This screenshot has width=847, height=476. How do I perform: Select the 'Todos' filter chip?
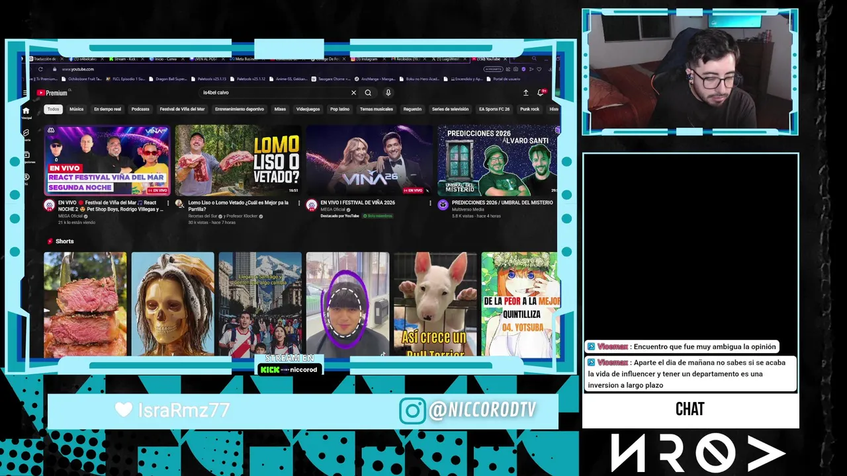53,109
